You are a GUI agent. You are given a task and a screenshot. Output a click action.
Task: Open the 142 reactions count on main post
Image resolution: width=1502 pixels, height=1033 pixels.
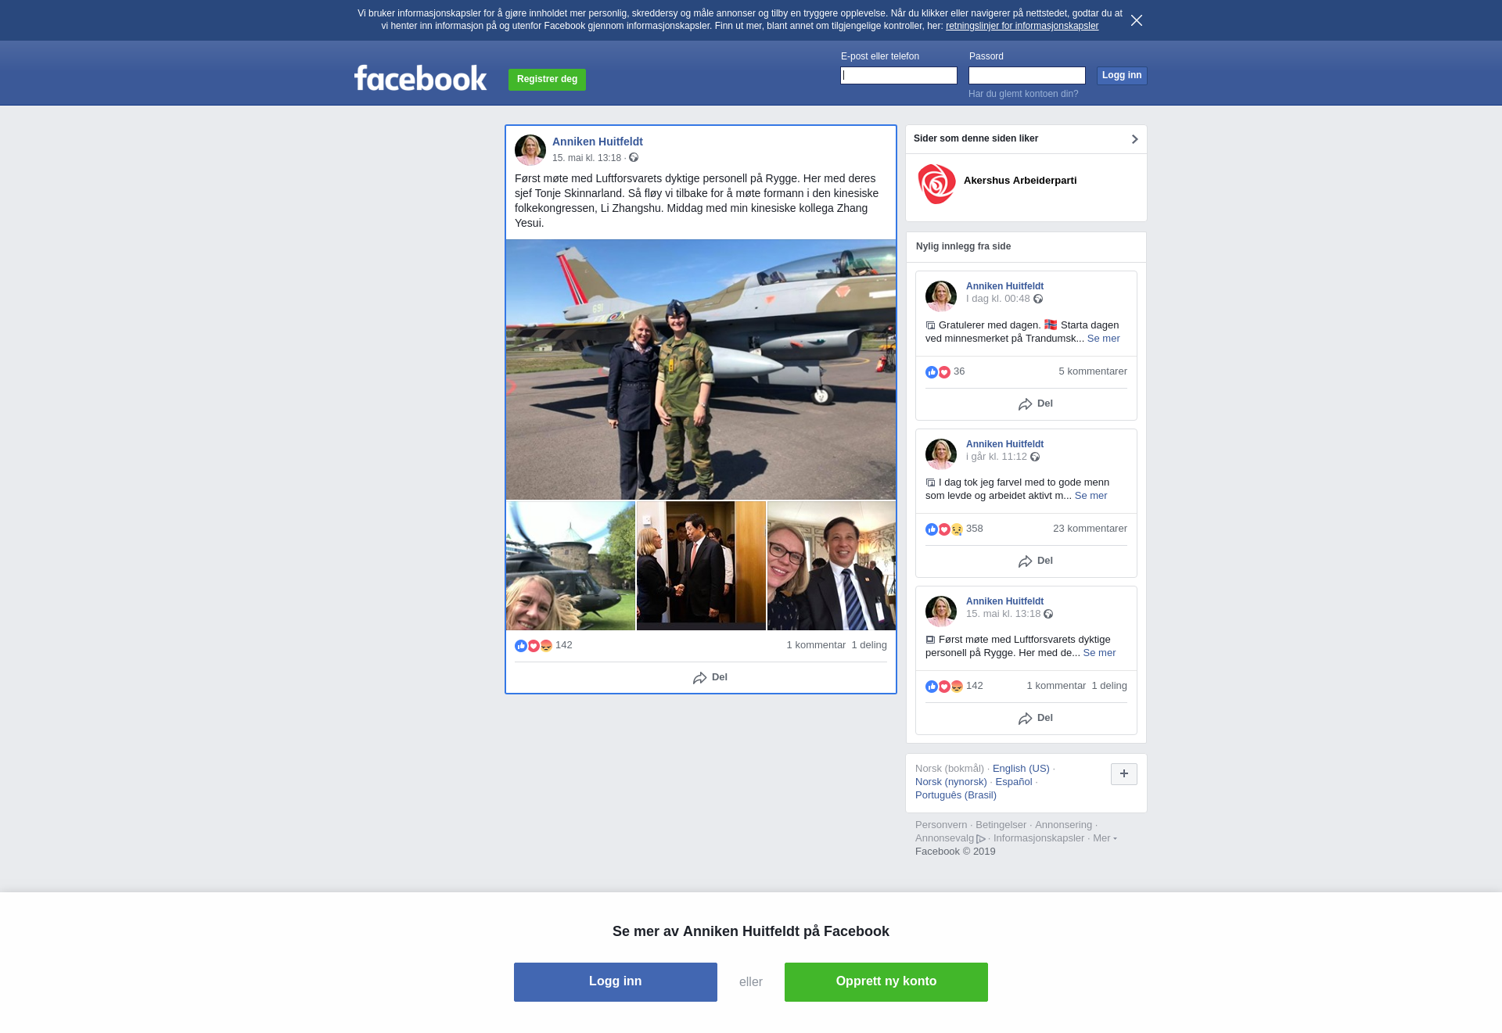click(564, 645)
